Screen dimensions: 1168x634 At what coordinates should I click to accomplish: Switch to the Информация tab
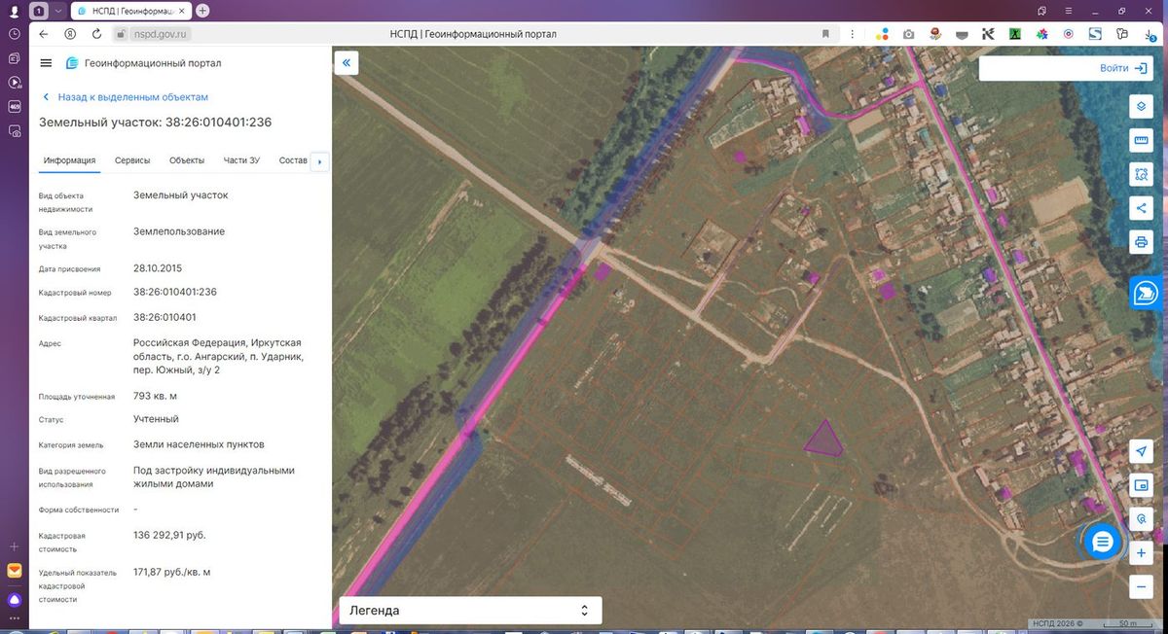tap(69, 160)
